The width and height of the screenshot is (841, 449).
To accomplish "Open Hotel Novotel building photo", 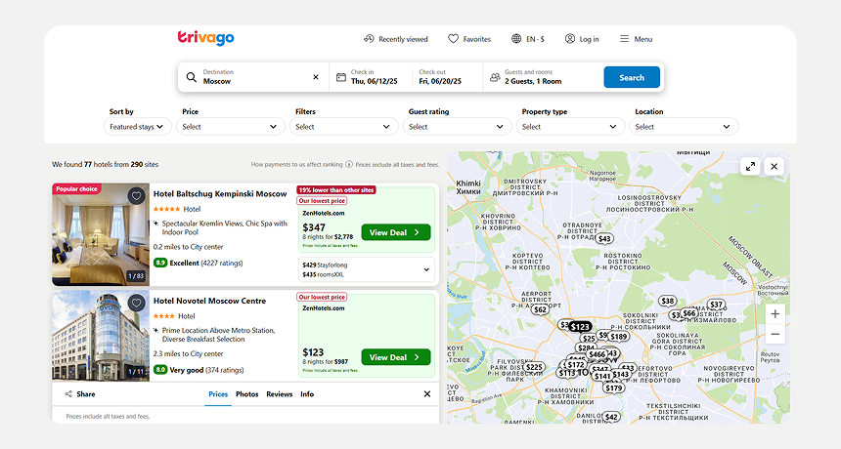I will [101, 336].
